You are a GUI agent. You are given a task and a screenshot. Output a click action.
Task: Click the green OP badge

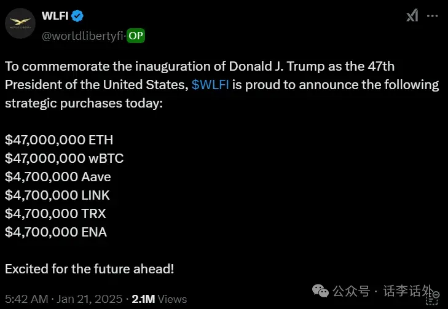pos(136,36)
